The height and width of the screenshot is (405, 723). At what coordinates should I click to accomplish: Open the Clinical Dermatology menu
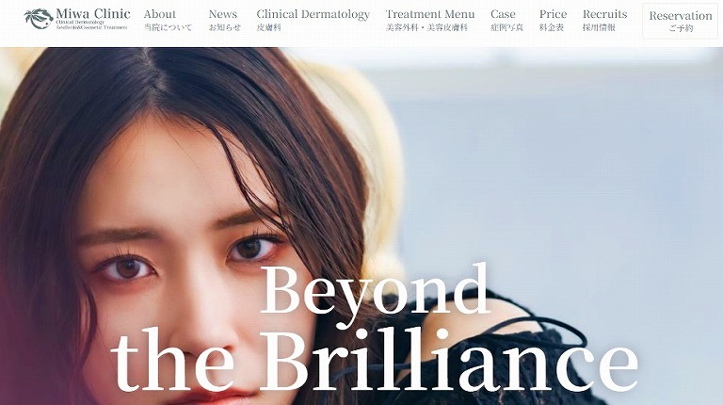(313, 14)
